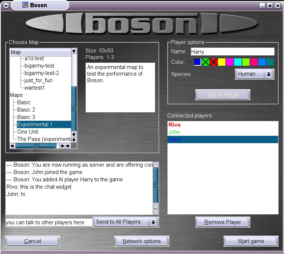Choose the lime green player color
284x254 pixels.
(246, 62)
